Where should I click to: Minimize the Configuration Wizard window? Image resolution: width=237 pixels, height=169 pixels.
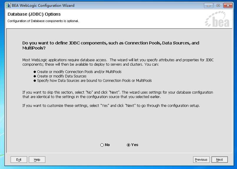pos(208,6)
